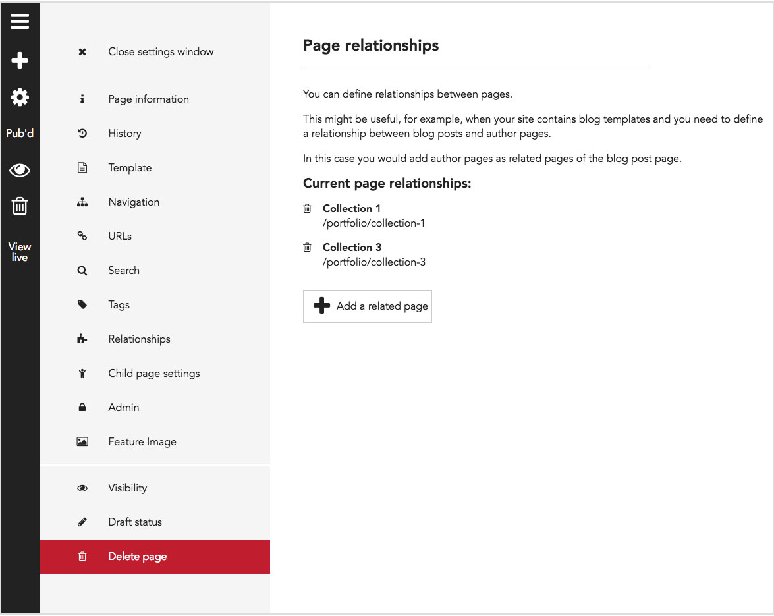Click the Current page relationships heading
This screenshot has height=616, width=774.
[x=387, y=184]
